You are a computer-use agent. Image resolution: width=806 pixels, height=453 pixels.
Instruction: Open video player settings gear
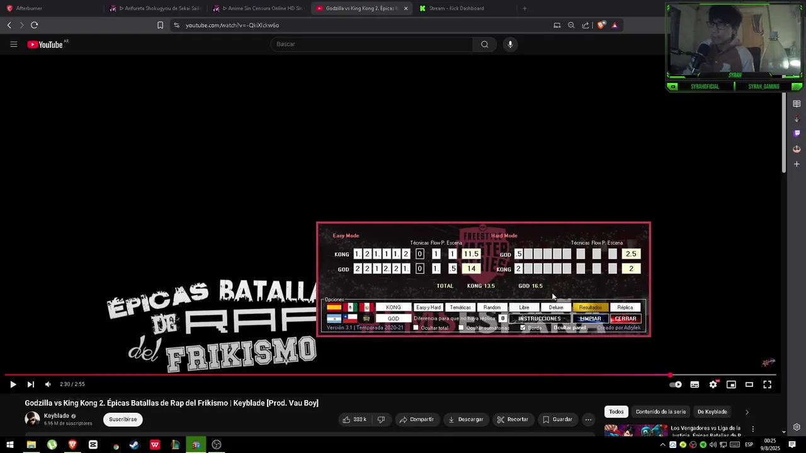tap(713, 384)
